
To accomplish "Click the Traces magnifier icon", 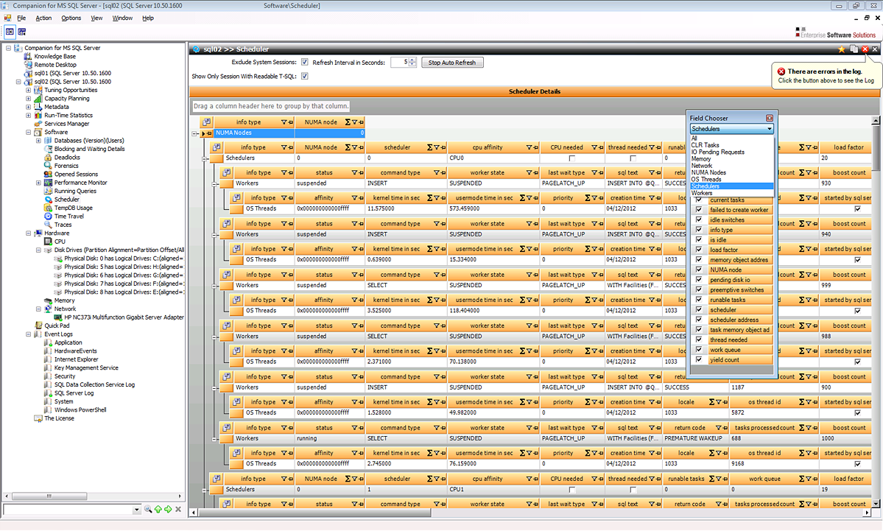I will click(48, 225).
